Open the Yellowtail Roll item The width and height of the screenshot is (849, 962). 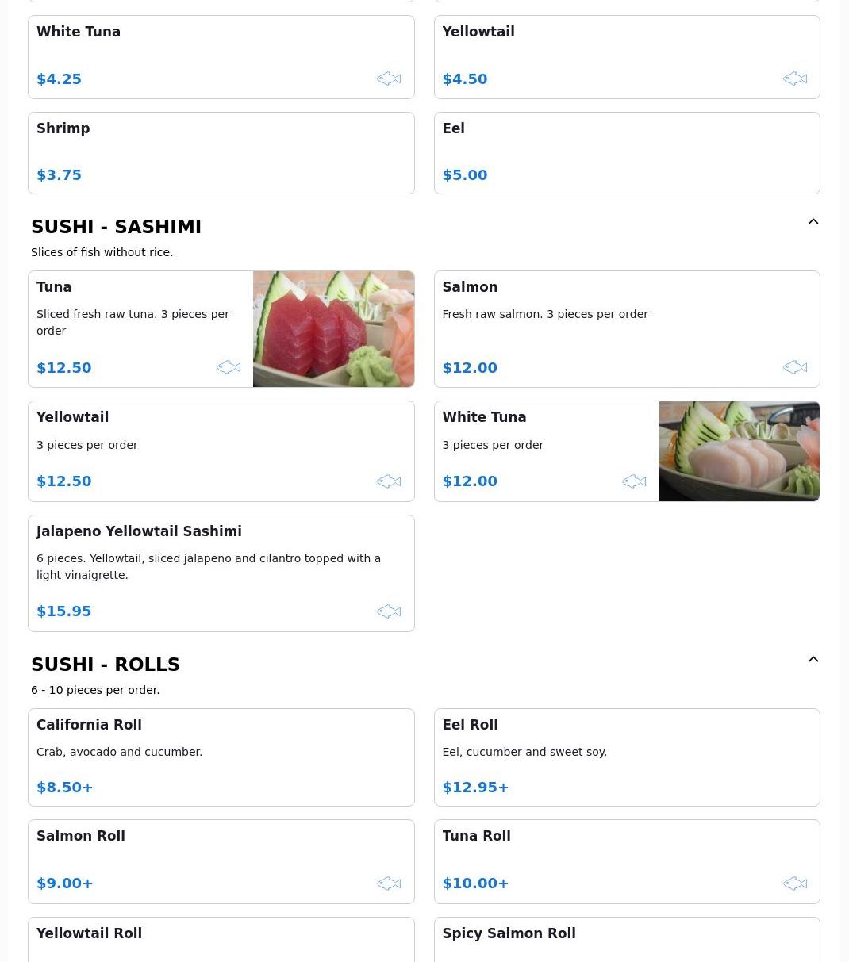pos(221,940)
